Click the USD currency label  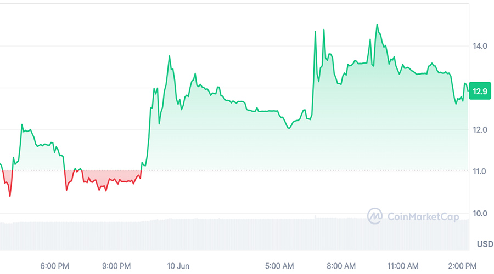coord(485,244)
